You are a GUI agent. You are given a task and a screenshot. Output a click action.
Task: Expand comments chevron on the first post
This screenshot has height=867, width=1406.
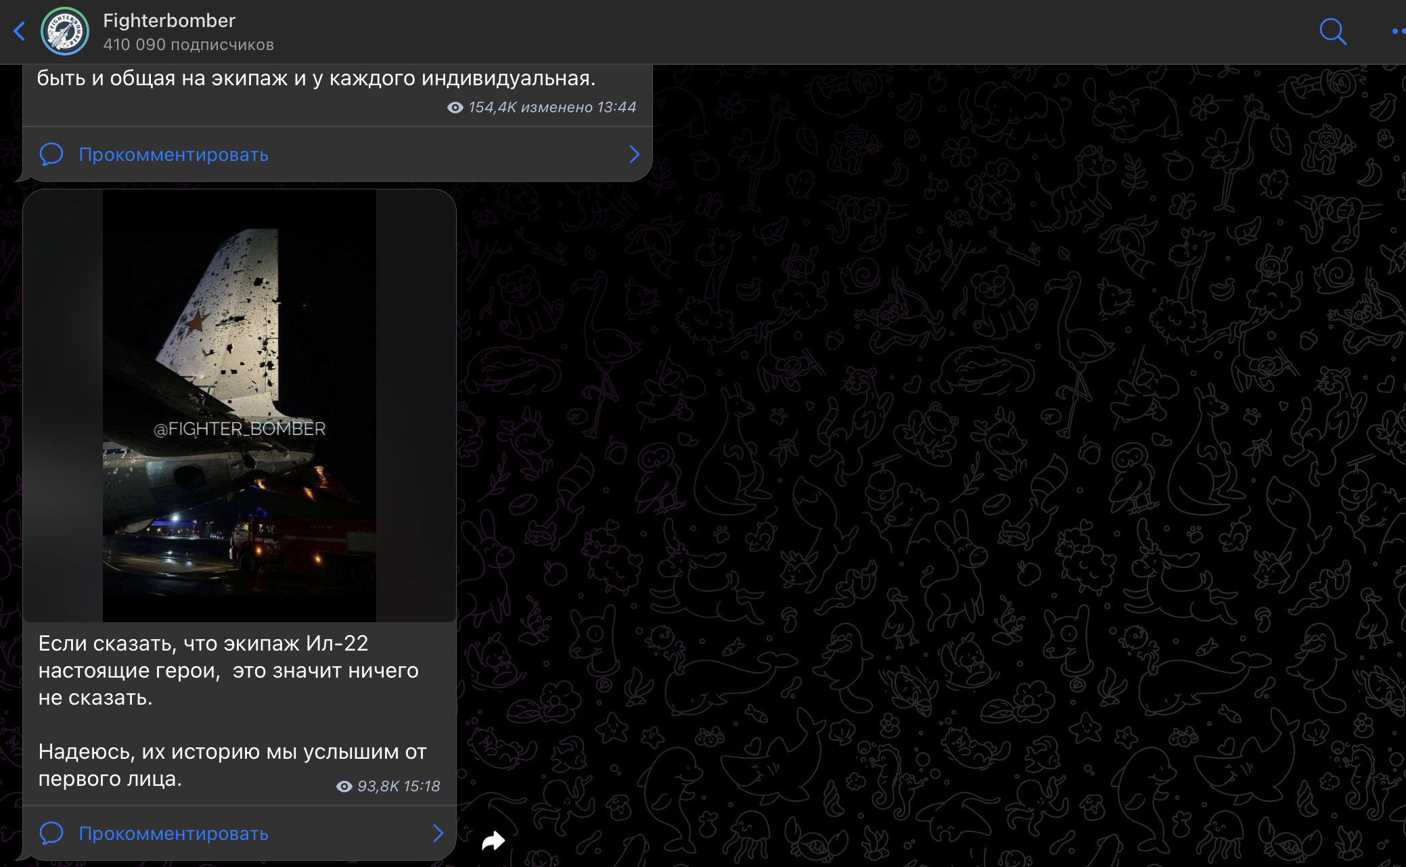(x=634, y=154)
